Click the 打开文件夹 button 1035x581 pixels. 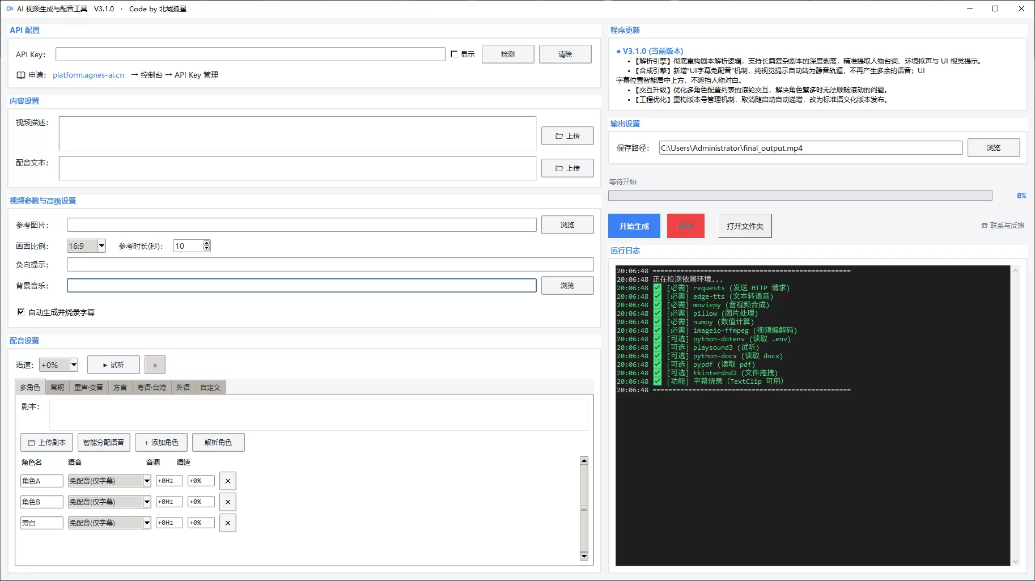tap(745, 226)
